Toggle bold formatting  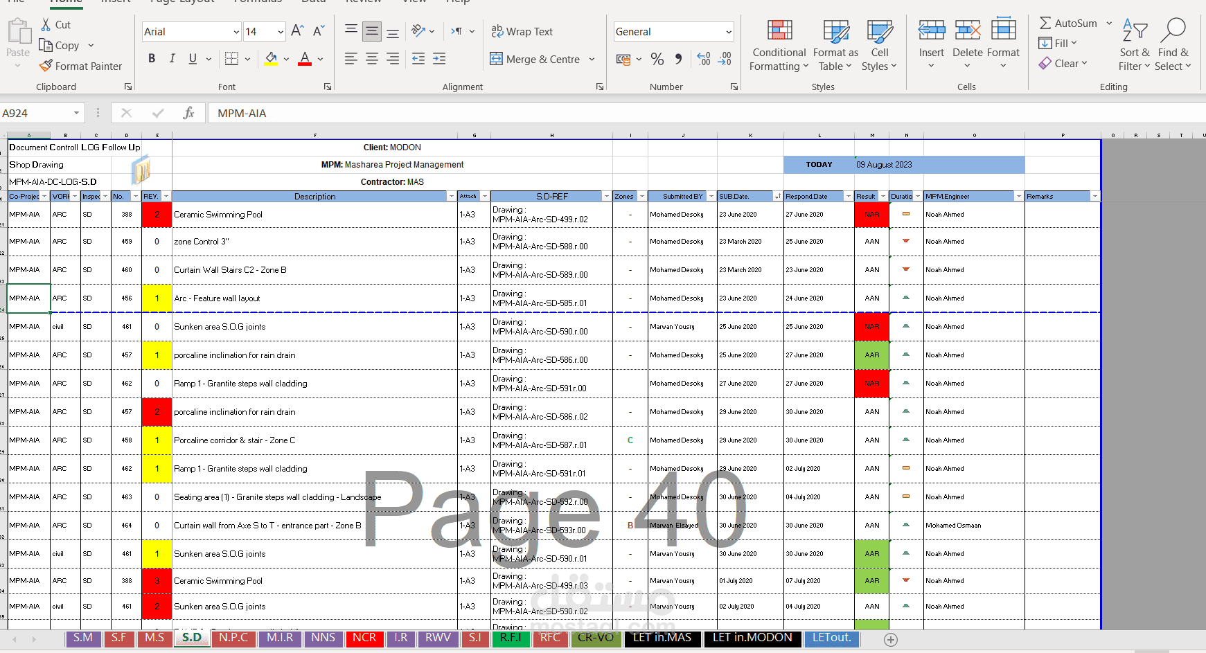point(152,59)
